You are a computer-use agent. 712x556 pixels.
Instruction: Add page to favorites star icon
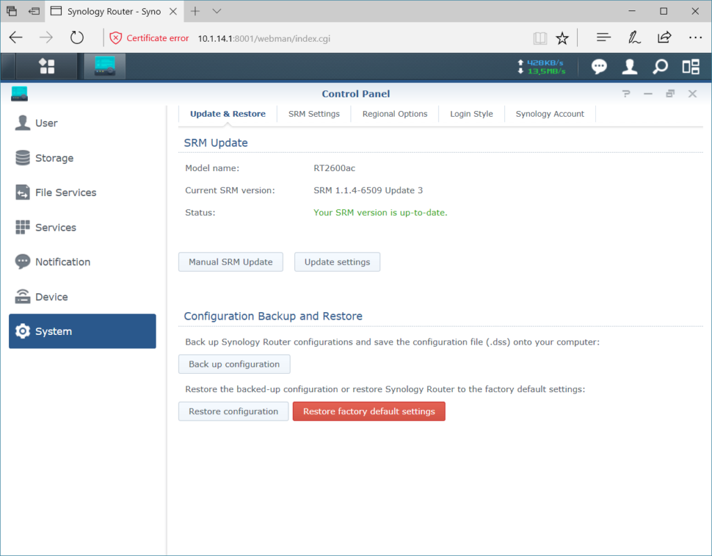click(562, 38)
